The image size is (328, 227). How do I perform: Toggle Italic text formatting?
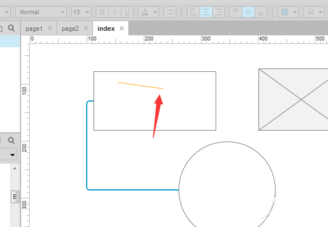[x=115, y=12]
